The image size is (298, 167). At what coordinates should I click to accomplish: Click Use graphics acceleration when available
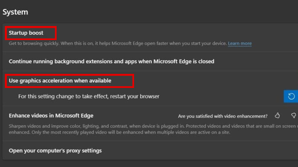pyautogui.click(x=60, y=81)
